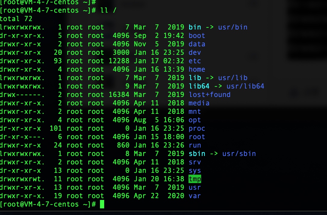Click the 'dev' directory entry
This screenshot has width=327, height=215.
[195, 52]
